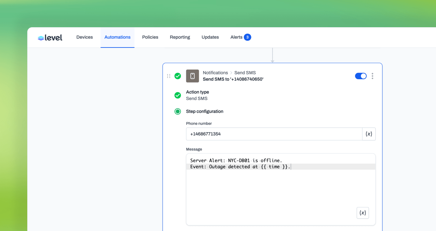Screen dimensions: 436x231
Task: Grab the step drag handle dots
Action: coord(169,76)
